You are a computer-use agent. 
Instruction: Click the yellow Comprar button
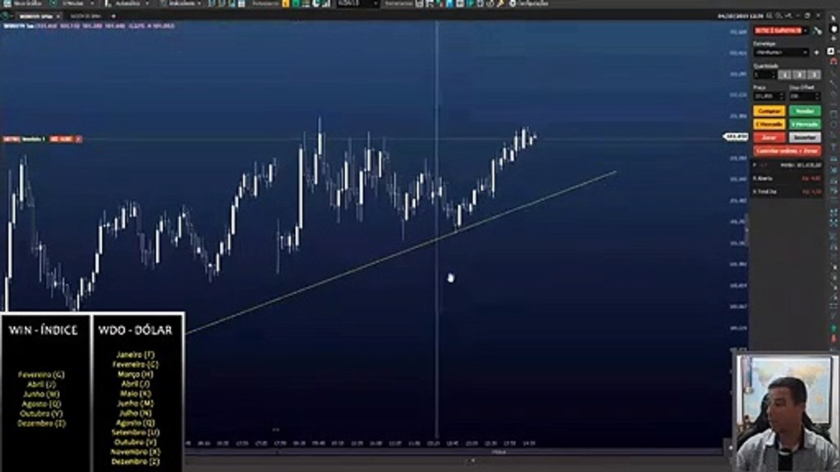[x=769, y=111]
